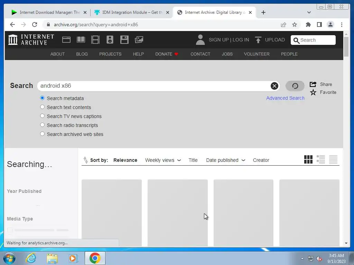Open Internet Explorer from taskbar
This screenshot has height=265, width=354.
(x=31, y=258)
